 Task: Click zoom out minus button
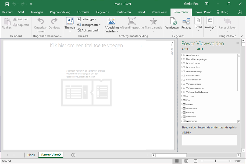202,161
